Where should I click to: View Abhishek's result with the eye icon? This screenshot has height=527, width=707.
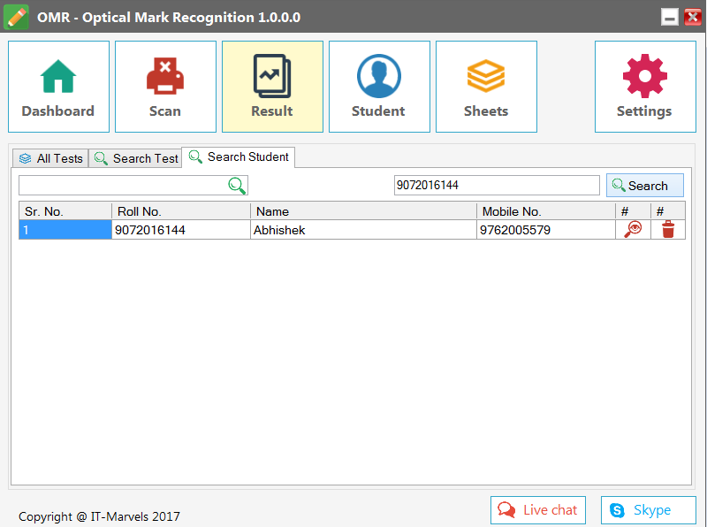633,230
